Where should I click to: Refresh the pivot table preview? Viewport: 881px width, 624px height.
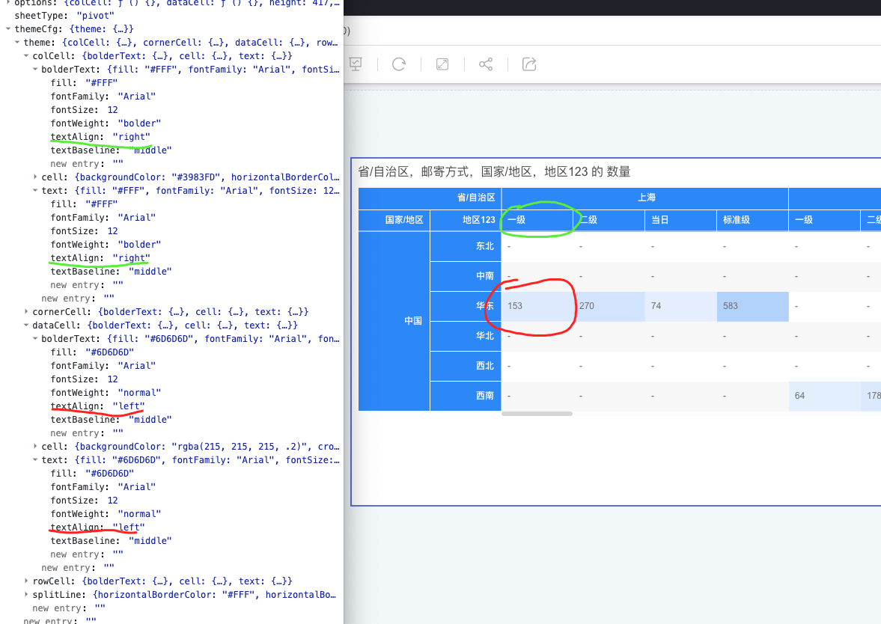point(399,64)
